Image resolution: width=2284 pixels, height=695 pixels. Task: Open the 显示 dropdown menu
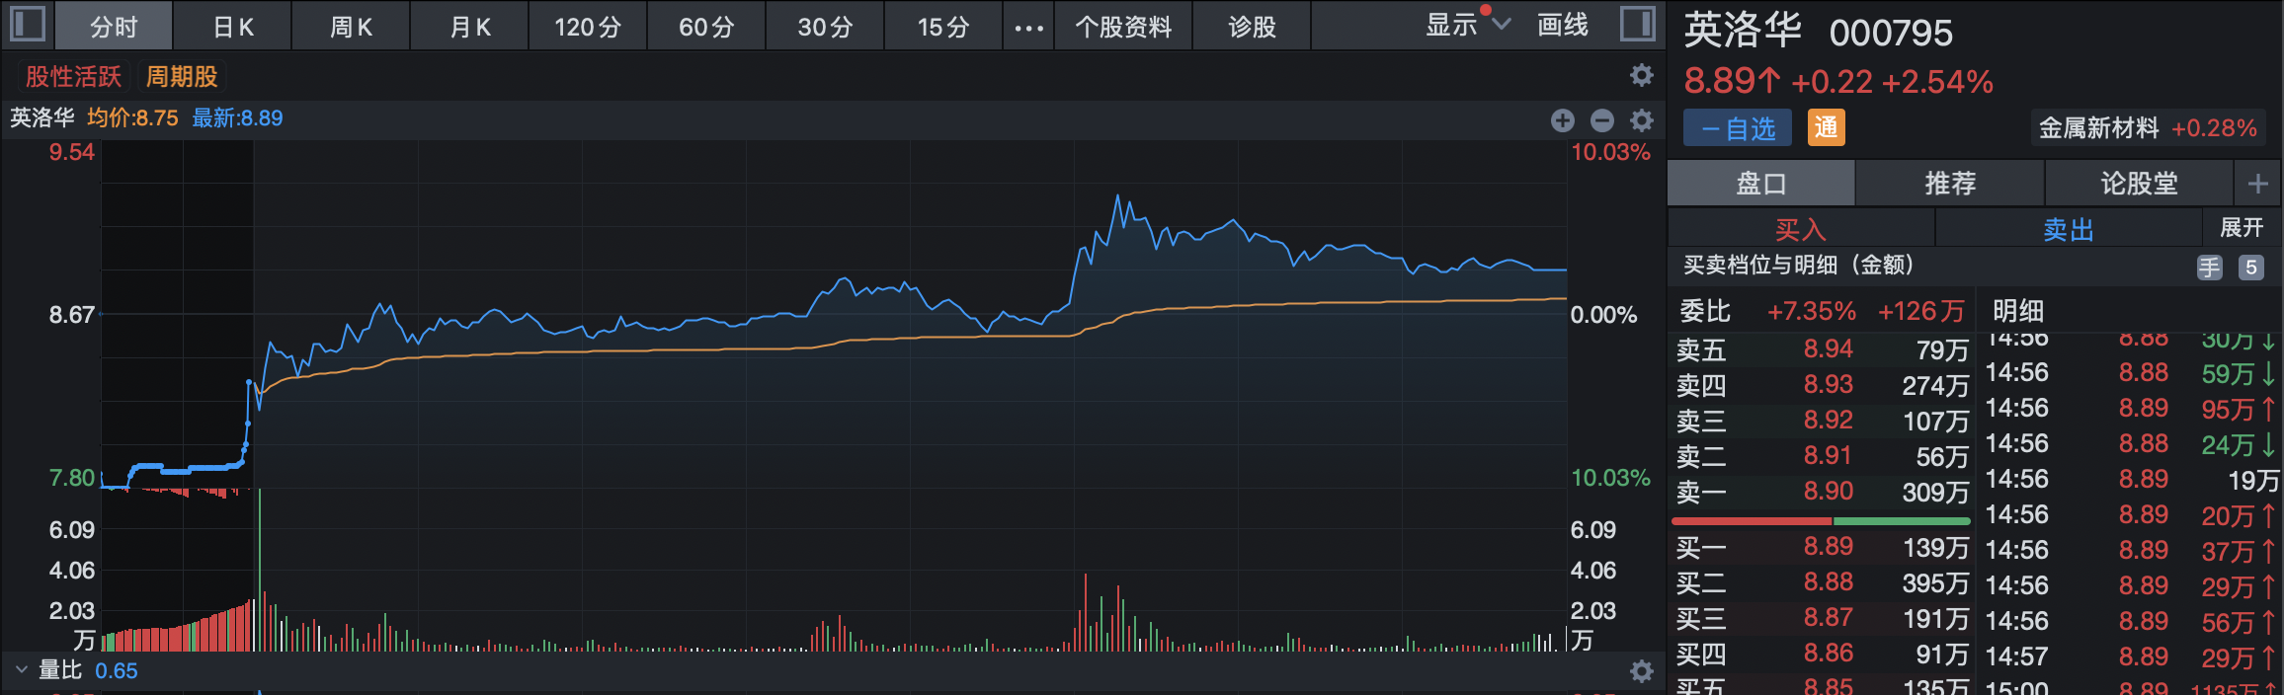[x=1467, y=25]
